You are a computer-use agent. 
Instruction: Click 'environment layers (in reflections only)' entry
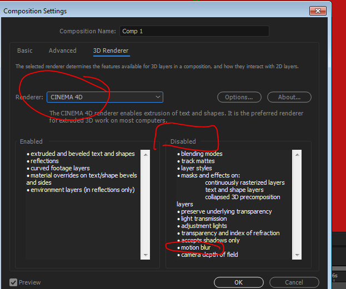tap(81, 190)
